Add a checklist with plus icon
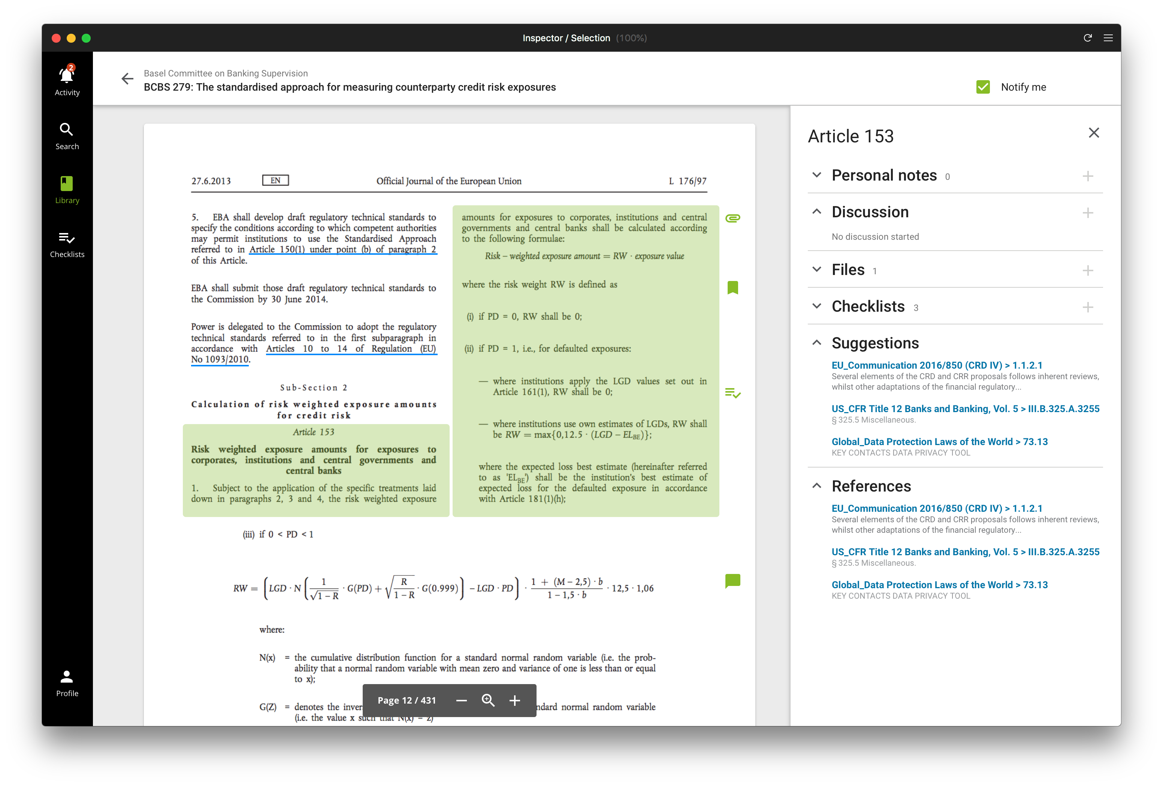 [1087, 307]
